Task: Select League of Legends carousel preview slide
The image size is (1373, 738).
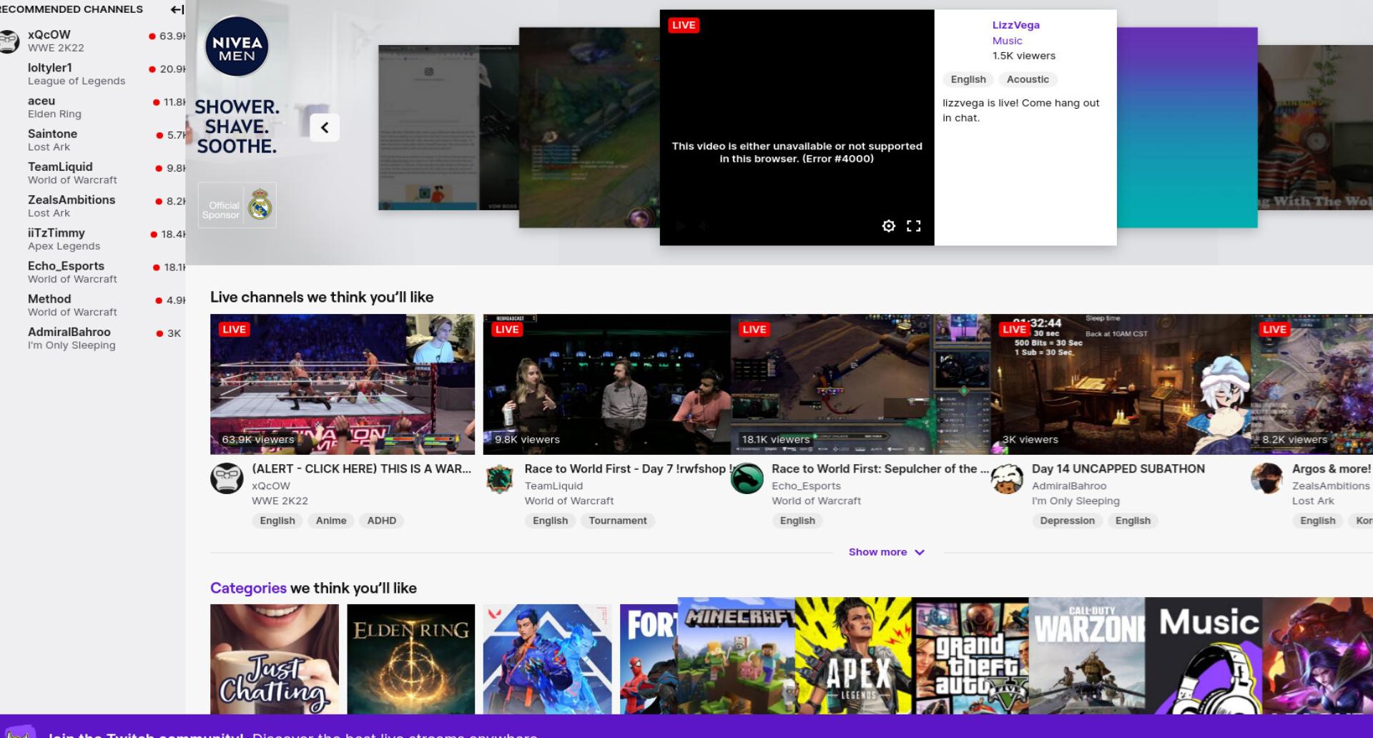Action: coord(589,127)
